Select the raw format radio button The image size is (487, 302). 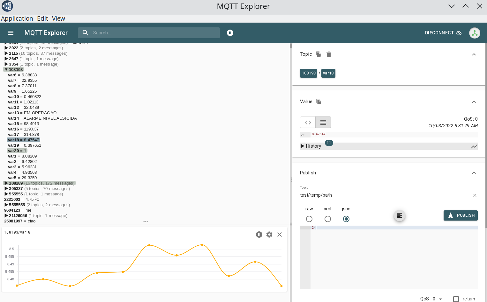(x=309, y=219)
